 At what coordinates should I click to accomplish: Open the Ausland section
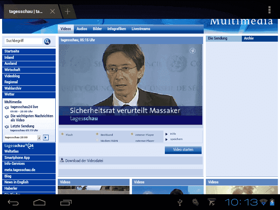[x=29, y=64]
